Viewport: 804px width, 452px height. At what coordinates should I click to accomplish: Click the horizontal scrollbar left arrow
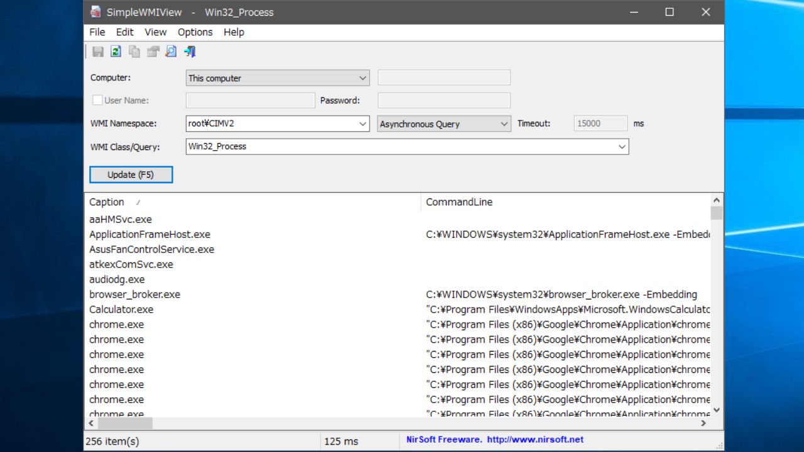point(91,424)
